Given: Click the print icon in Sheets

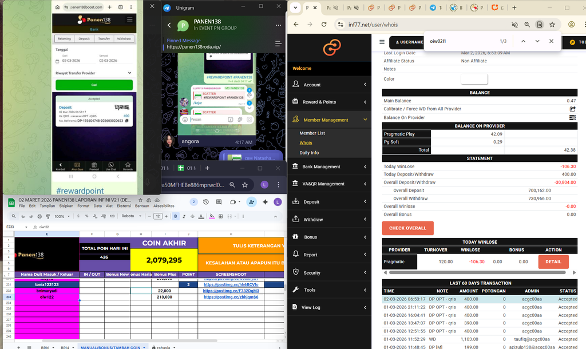Looking at the screenshot, I should 39,216.
